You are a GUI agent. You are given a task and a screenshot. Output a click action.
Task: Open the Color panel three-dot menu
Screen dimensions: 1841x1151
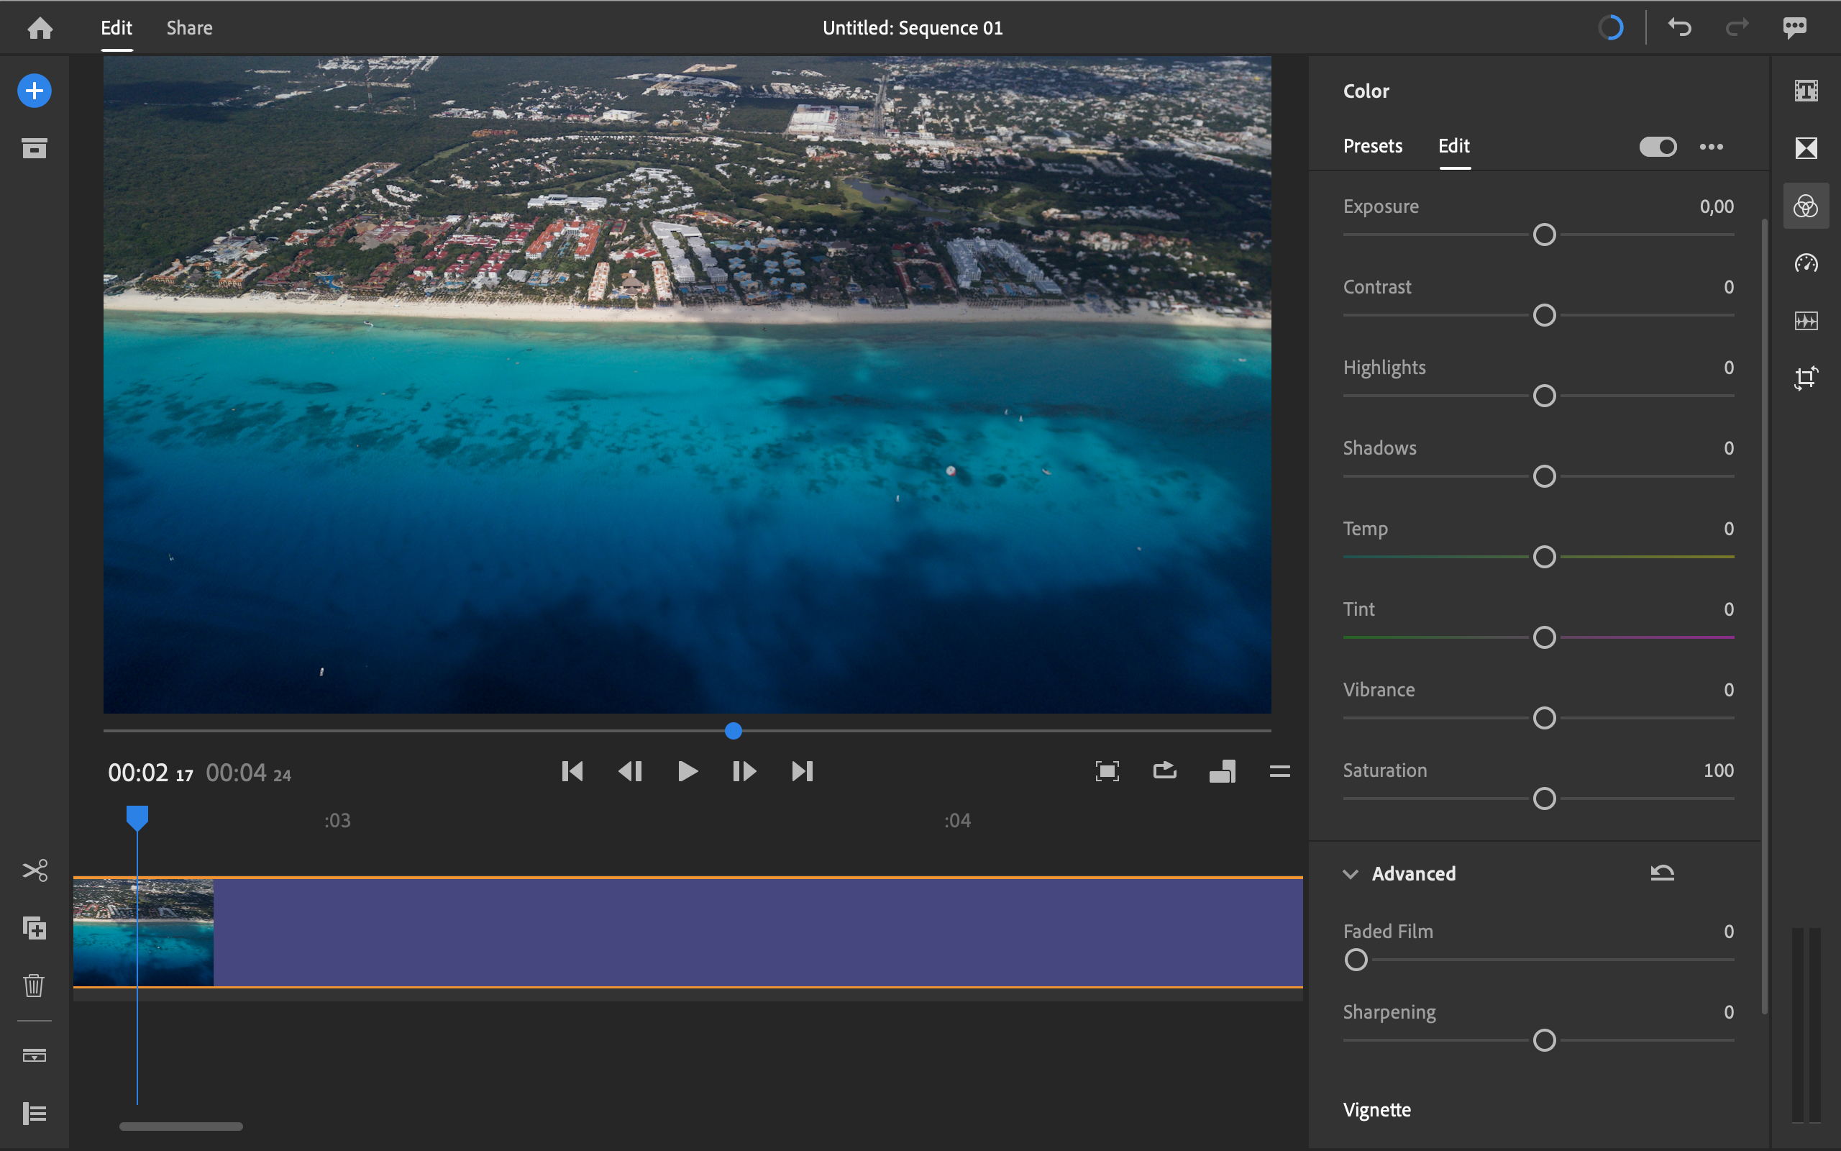[1712, 146]
